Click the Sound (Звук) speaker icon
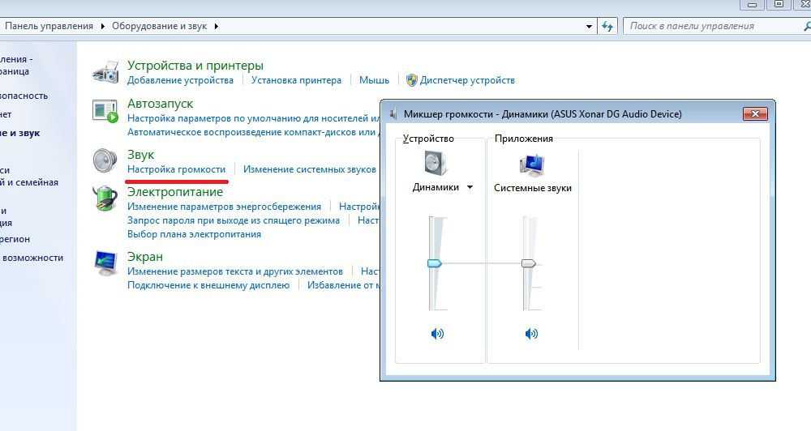 coord(105,160)
